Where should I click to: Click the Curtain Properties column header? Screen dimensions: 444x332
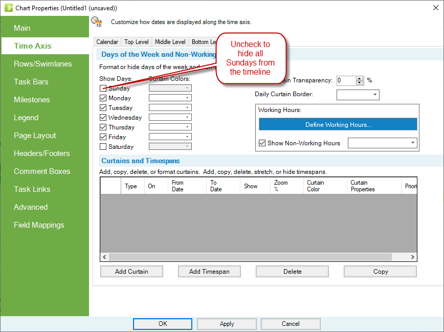[374, 186]
